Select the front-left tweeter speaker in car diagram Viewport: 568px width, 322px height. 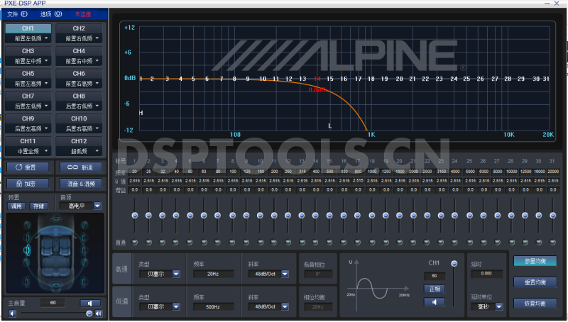click(x=27, y=226)
